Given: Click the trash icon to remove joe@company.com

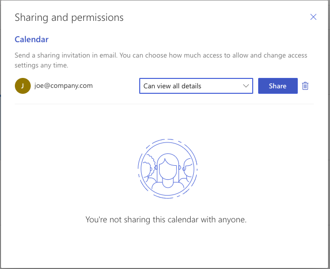Looking at the screenshot, I should pyautogui.click(x=305, y=86).
